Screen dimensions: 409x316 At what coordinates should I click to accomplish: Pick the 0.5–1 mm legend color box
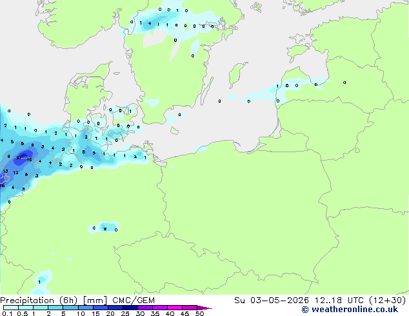point(26,308)
